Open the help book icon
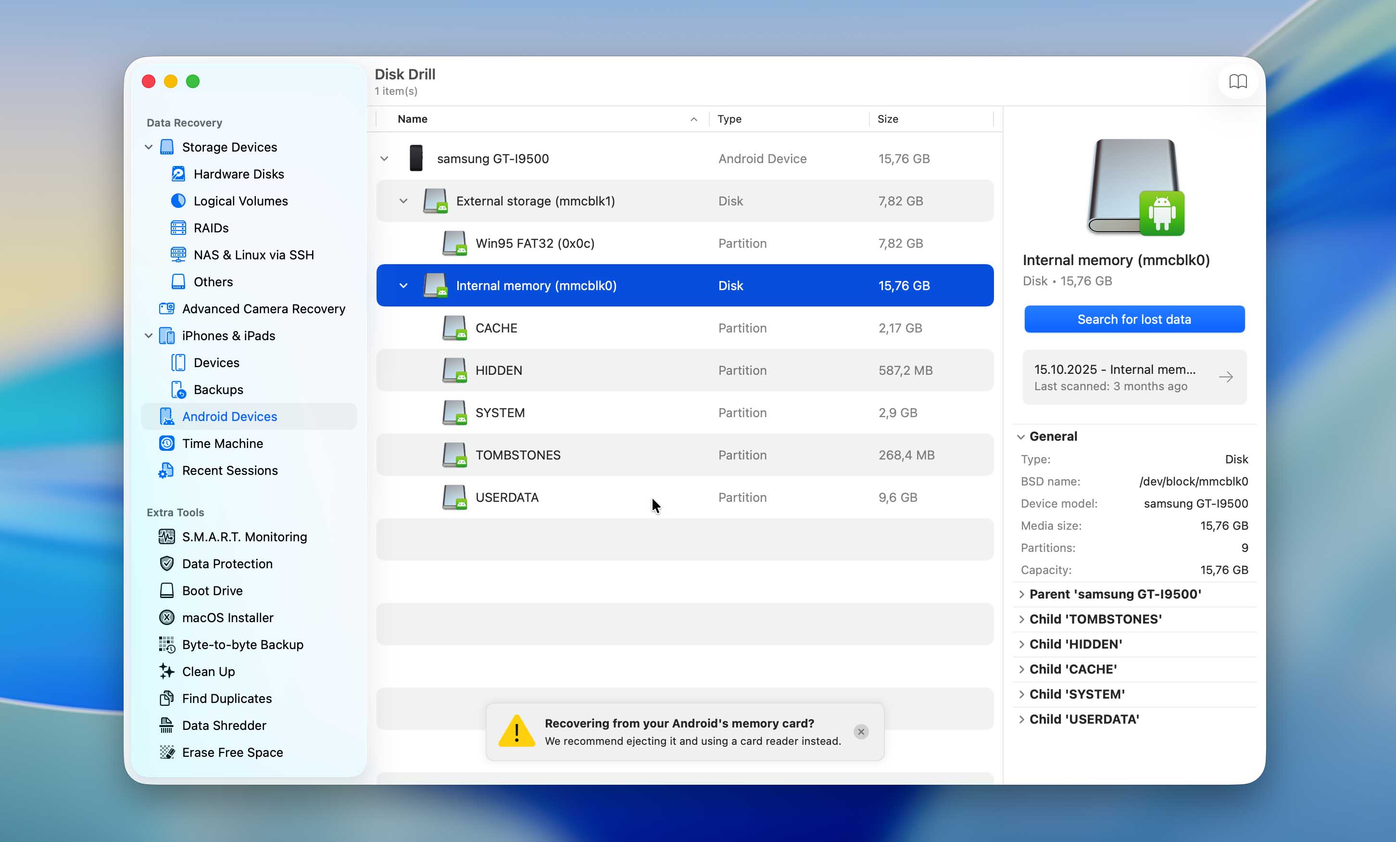1396x842 pixels. pyautogui.click(x=1237, y=82)
